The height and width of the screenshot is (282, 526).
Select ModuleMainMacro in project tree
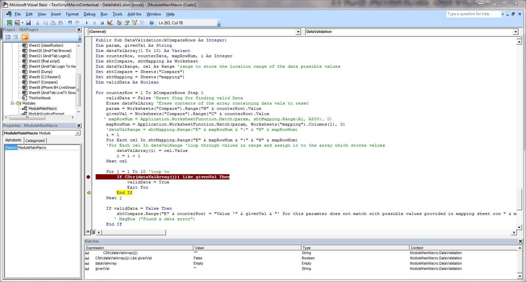[x=42, y=108]
